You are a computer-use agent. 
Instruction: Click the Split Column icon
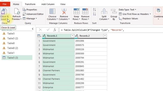104,11
